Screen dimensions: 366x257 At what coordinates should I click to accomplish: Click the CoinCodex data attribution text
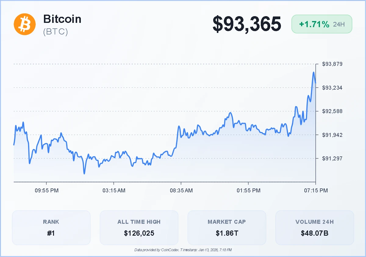pyautogui.click(x=183, y=250)
